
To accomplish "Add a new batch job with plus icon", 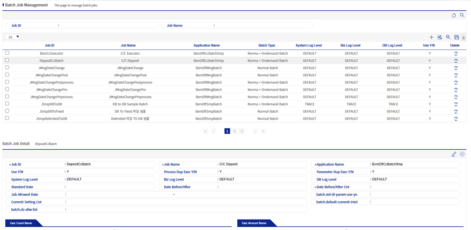I will [431, 37].
